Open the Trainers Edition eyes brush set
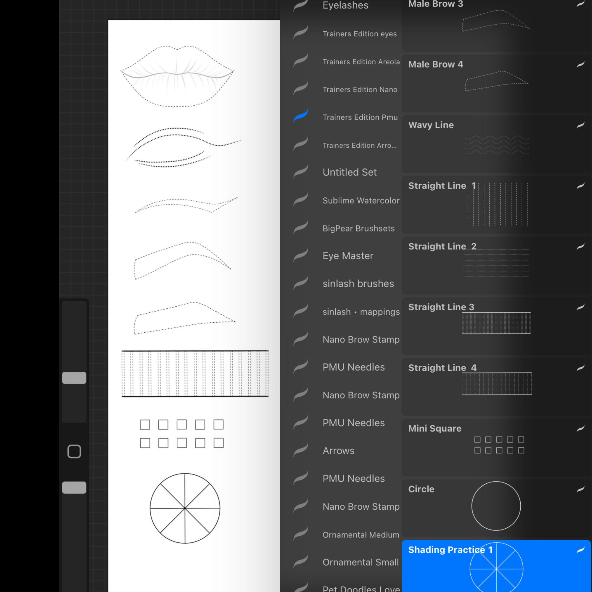The width and height of the screenshot is (592, 592). 359,34
